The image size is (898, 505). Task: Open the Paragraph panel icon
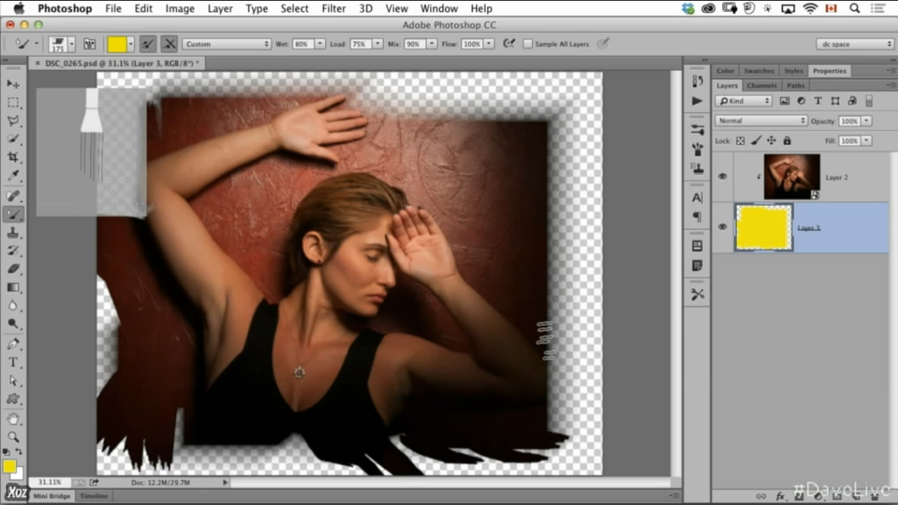click(697, 217)
